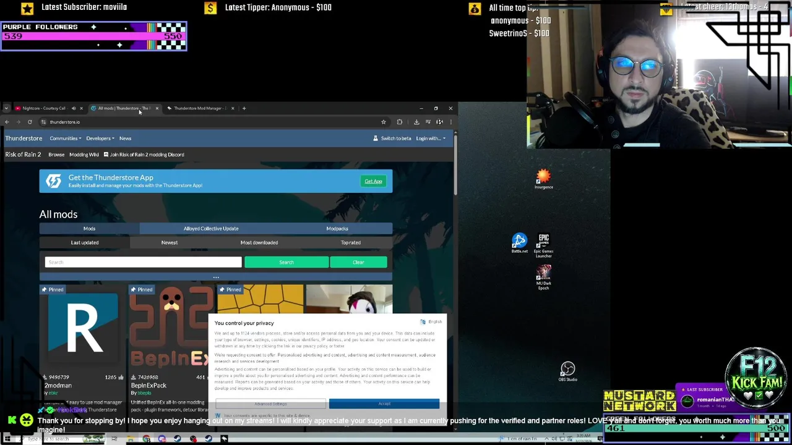This screenshot has height=445, width=792.
Task: Click the Thunderstore home link
Action: click(24, 138)
